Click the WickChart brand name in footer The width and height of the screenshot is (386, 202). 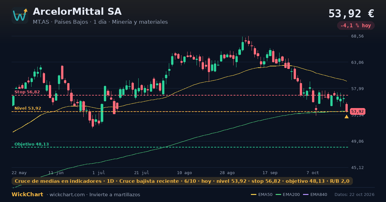coord(27,195)
